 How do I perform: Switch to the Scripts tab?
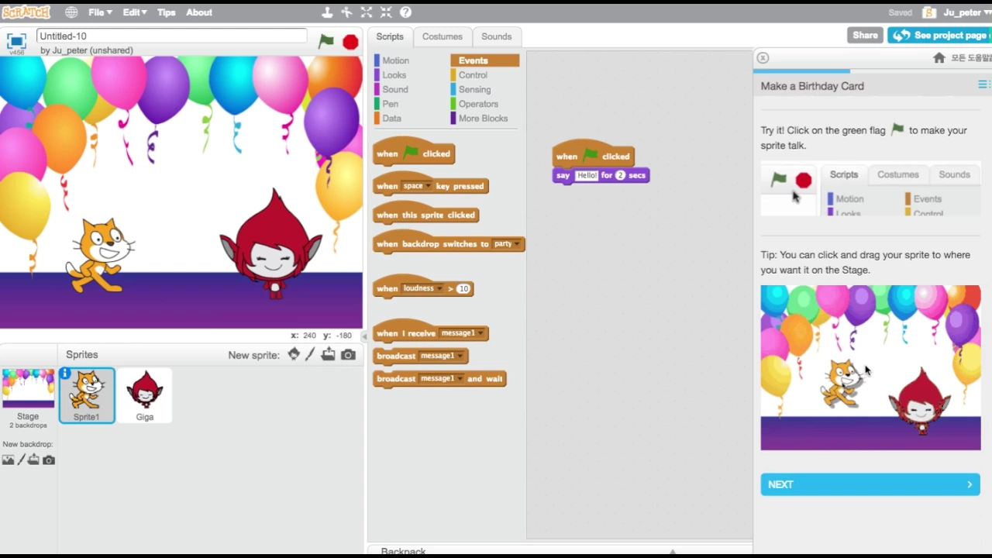pos(390,36)
